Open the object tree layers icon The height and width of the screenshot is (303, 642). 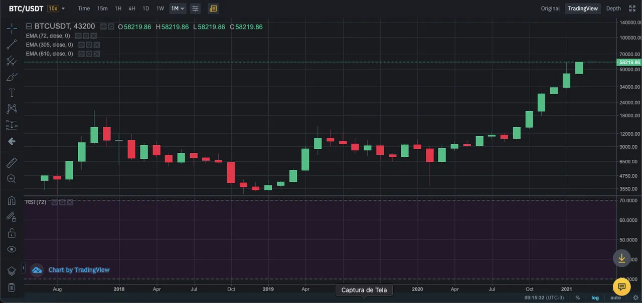pos(12,271)
